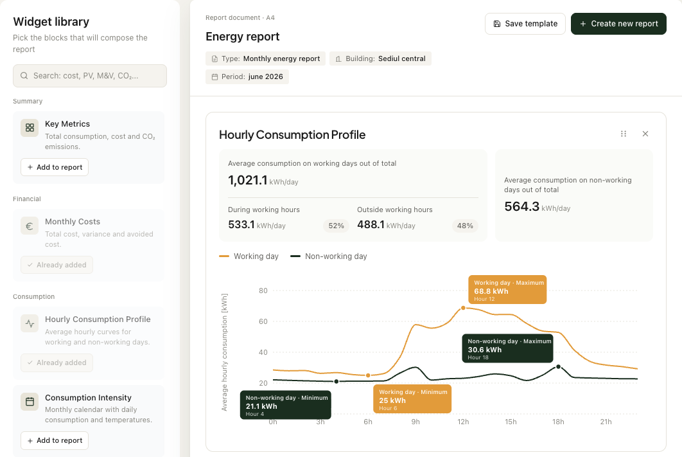Image resolution: width=682 pixels, height=457 pixels.
Task: Click the plus icon in Create new report
Action: [583, 24]
